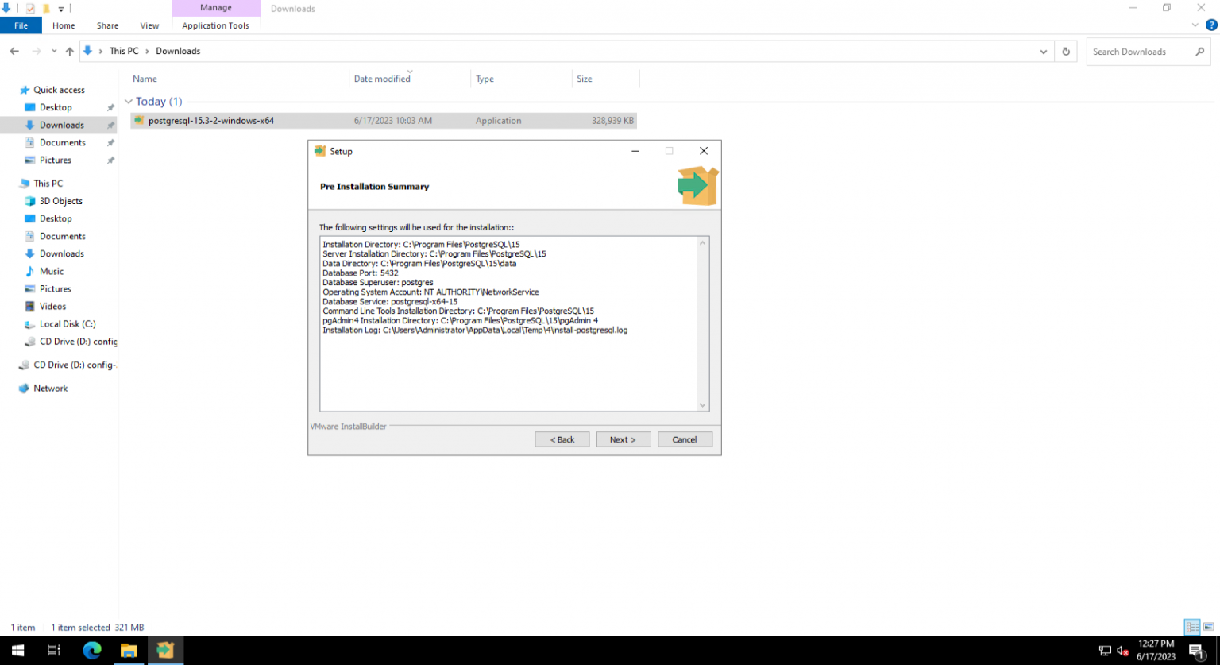Open the File ribbon tab
The width and height of the screenshot is (1220, 665).
[21, 25]
